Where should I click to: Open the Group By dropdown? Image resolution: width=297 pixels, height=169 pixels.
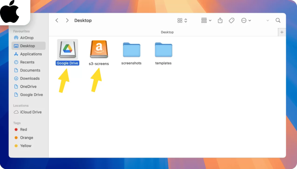point(206,21)
